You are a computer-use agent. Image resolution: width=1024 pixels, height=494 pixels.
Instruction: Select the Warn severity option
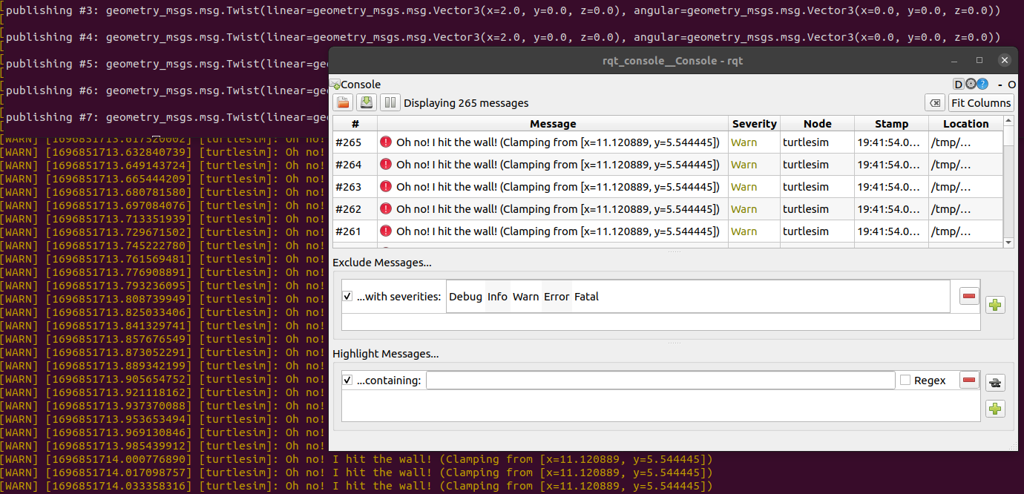525,297
